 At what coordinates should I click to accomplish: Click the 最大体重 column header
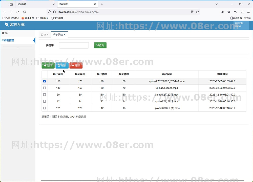click(124, 74)
